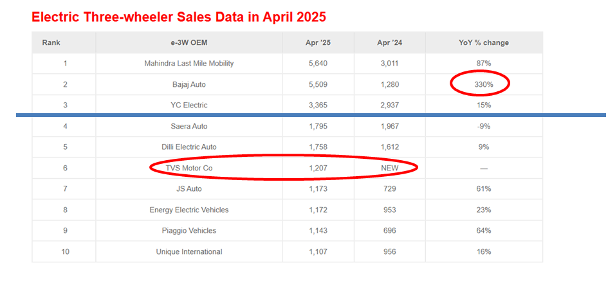Select the JS Auto cell
Screen dimensions: 608x281
pyautogui.click(x=189, y=188)
